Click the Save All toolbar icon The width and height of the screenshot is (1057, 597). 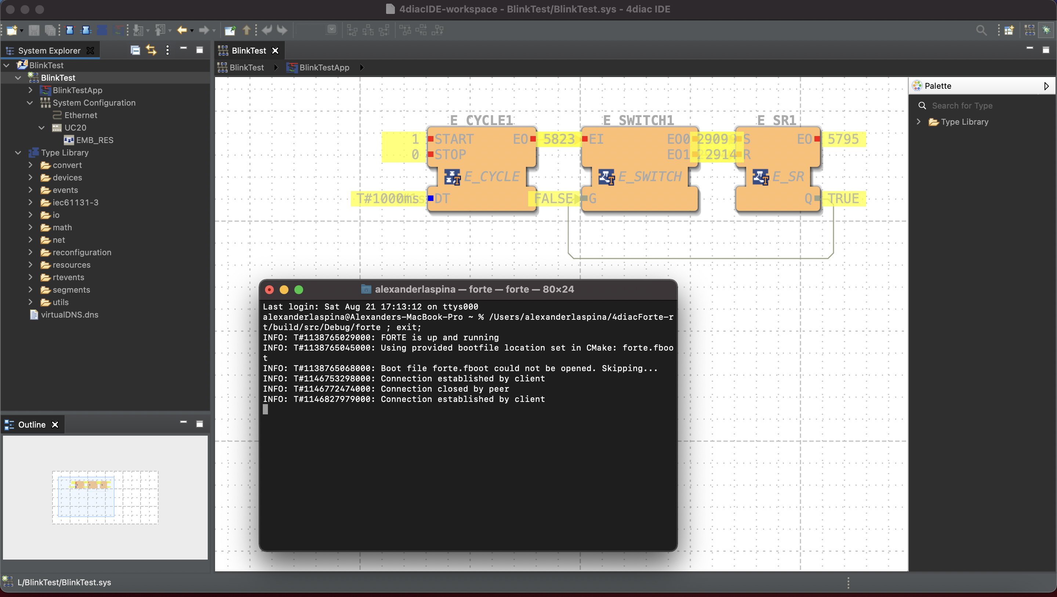[50, 30]
